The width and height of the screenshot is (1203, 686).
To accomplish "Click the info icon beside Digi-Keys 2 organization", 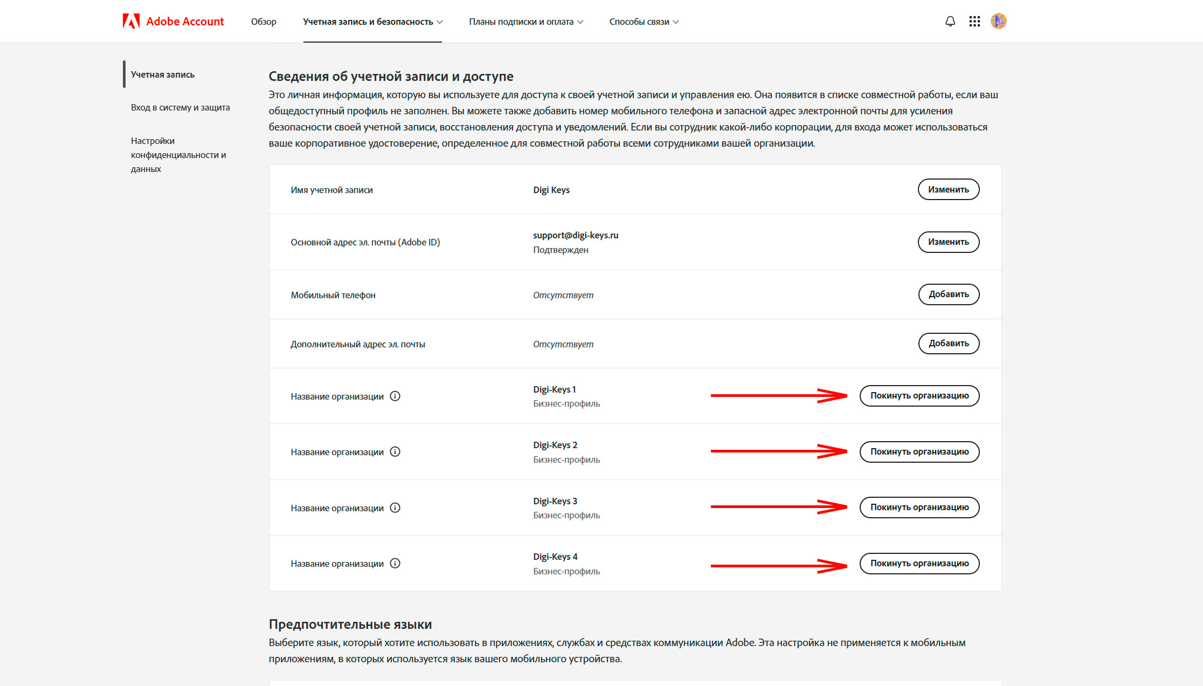I will coord(396,452).
